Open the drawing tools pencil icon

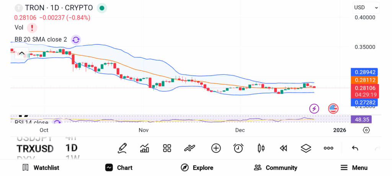(122, 148)
